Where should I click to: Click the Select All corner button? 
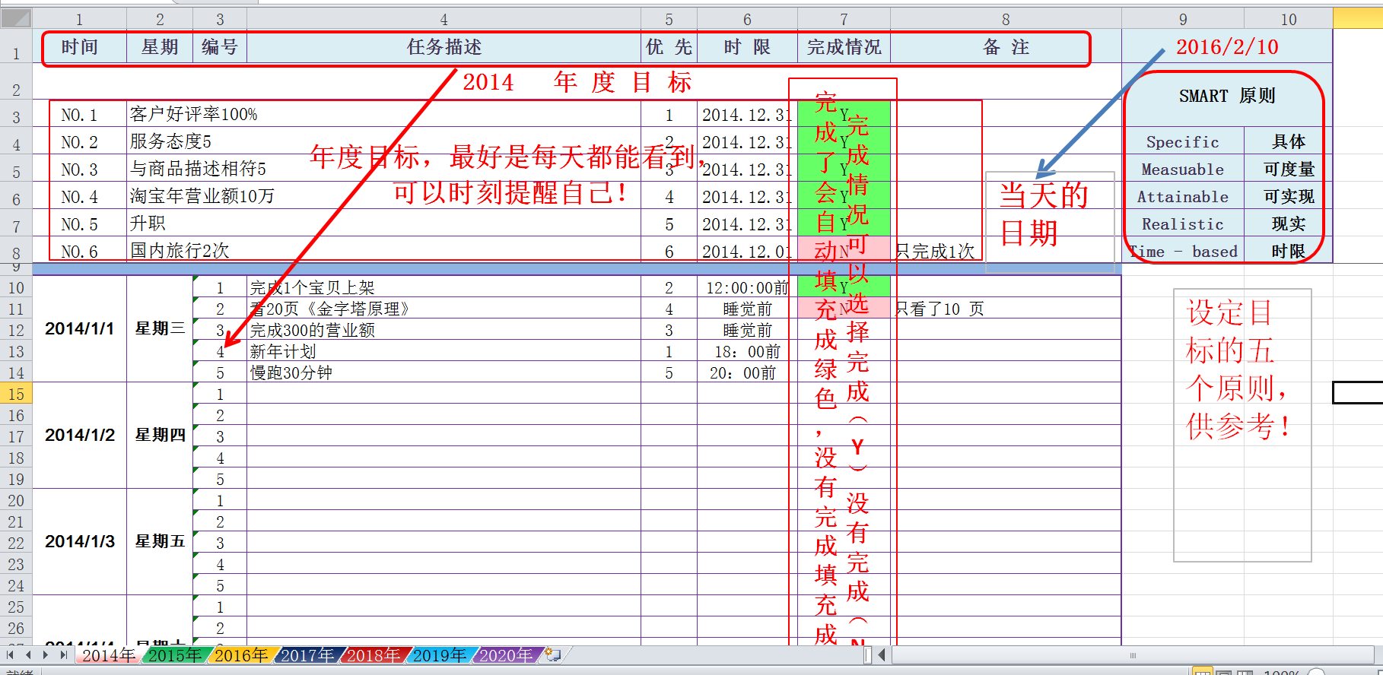click(x=16, y=18)
